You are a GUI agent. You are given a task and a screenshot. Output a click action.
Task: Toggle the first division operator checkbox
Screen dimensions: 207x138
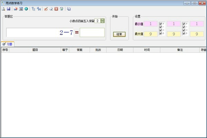(160, 33)
